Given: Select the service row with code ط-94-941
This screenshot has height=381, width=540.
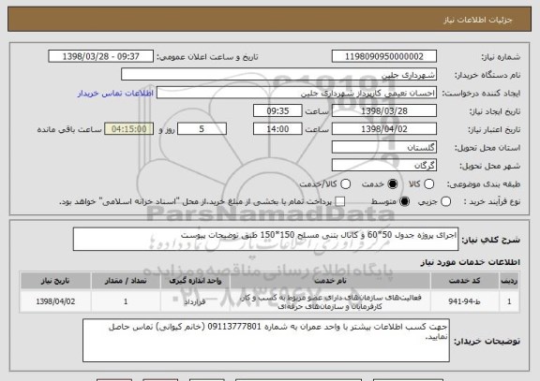Looking at the screenshot, I should pyautogui.click(x=270, y=301).
